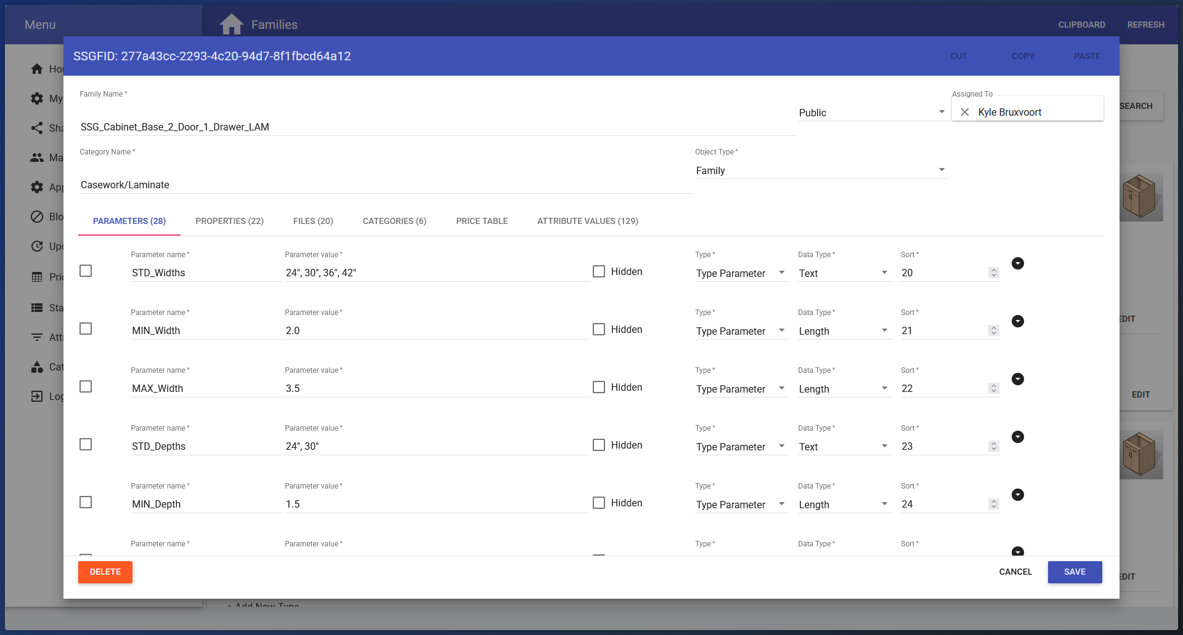Screen dimensions: 1183x635
Task: Open the Manage users sidebar icon
Action: 37,158
